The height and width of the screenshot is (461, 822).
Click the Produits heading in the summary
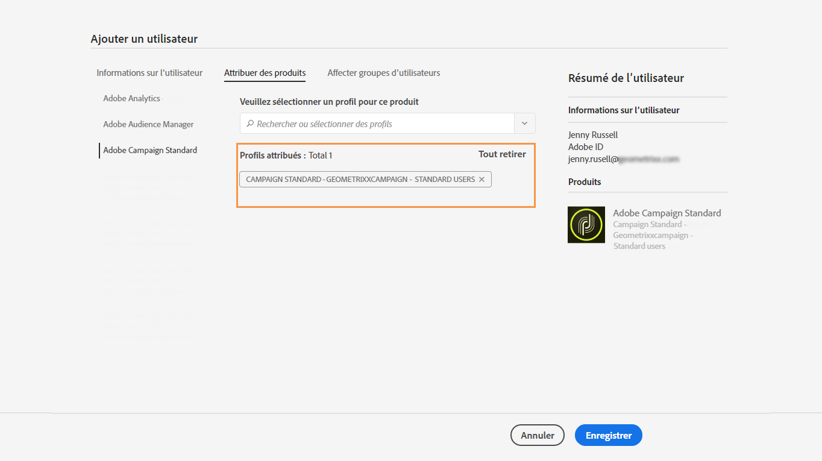[x=585, y=182]
